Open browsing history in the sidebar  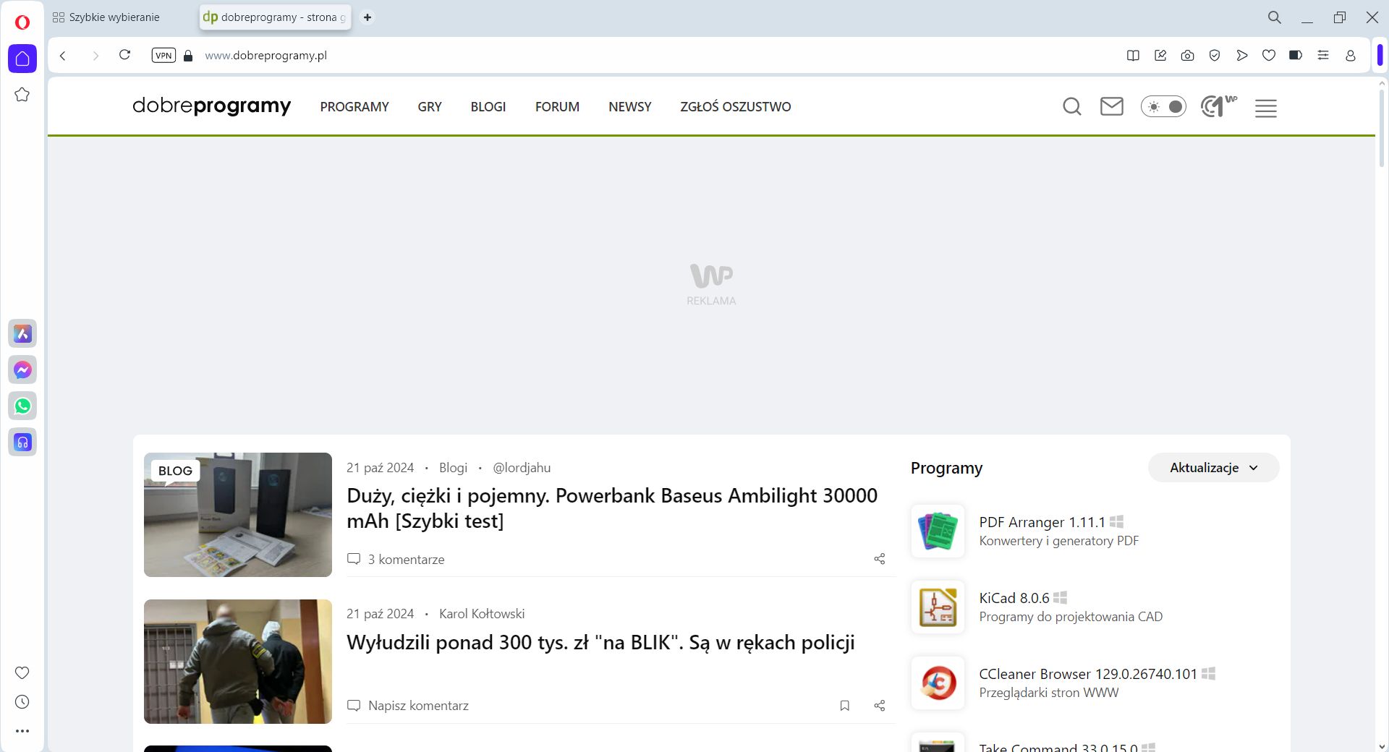[22, 701]
